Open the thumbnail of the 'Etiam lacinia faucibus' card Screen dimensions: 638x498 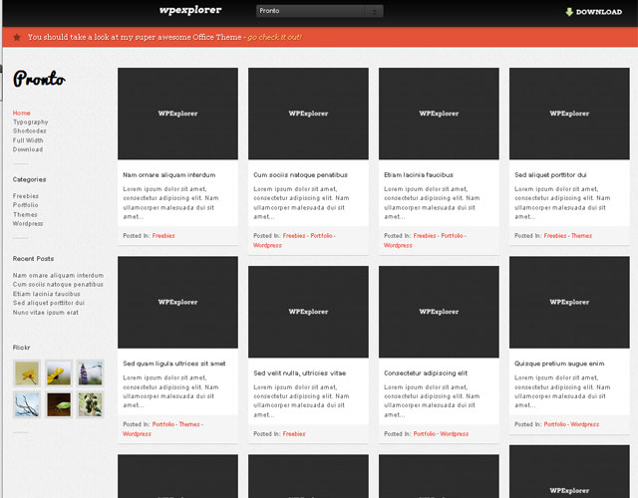coord(439,114)
